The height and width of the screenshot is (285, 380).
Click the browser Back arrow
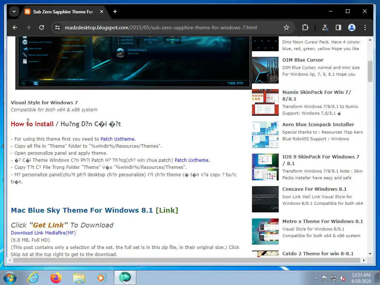point(15,27)
